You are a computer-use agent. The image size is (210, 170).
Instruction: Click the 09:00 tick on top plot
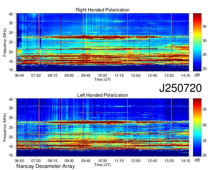(69, 75)
